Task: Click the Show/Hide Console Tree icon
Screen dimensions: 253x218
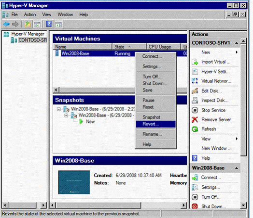Action: coord(37,25)
